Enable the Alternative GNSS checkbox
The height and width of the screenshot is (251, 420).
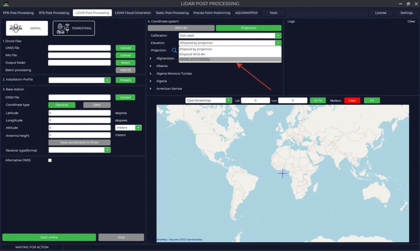50,160
